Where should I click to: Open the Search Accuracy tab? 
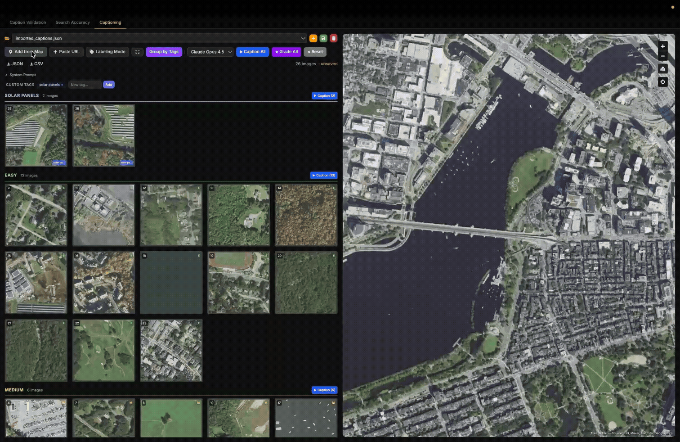point(72,22)
